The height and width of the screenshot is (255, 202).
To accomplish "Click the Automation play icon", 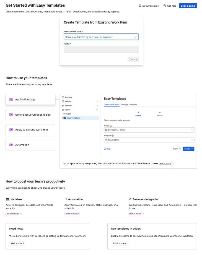I will 66,199.
